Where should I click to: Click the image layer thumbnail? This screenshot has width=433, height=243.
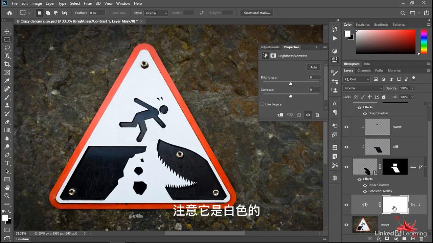pyautogui.click(x=365, y=224)
